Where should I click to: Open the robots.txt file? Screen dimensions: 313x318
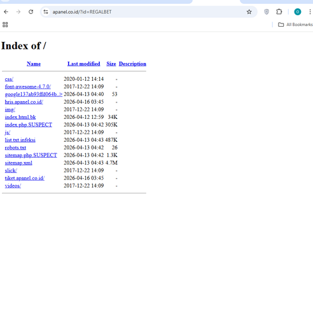15,148
